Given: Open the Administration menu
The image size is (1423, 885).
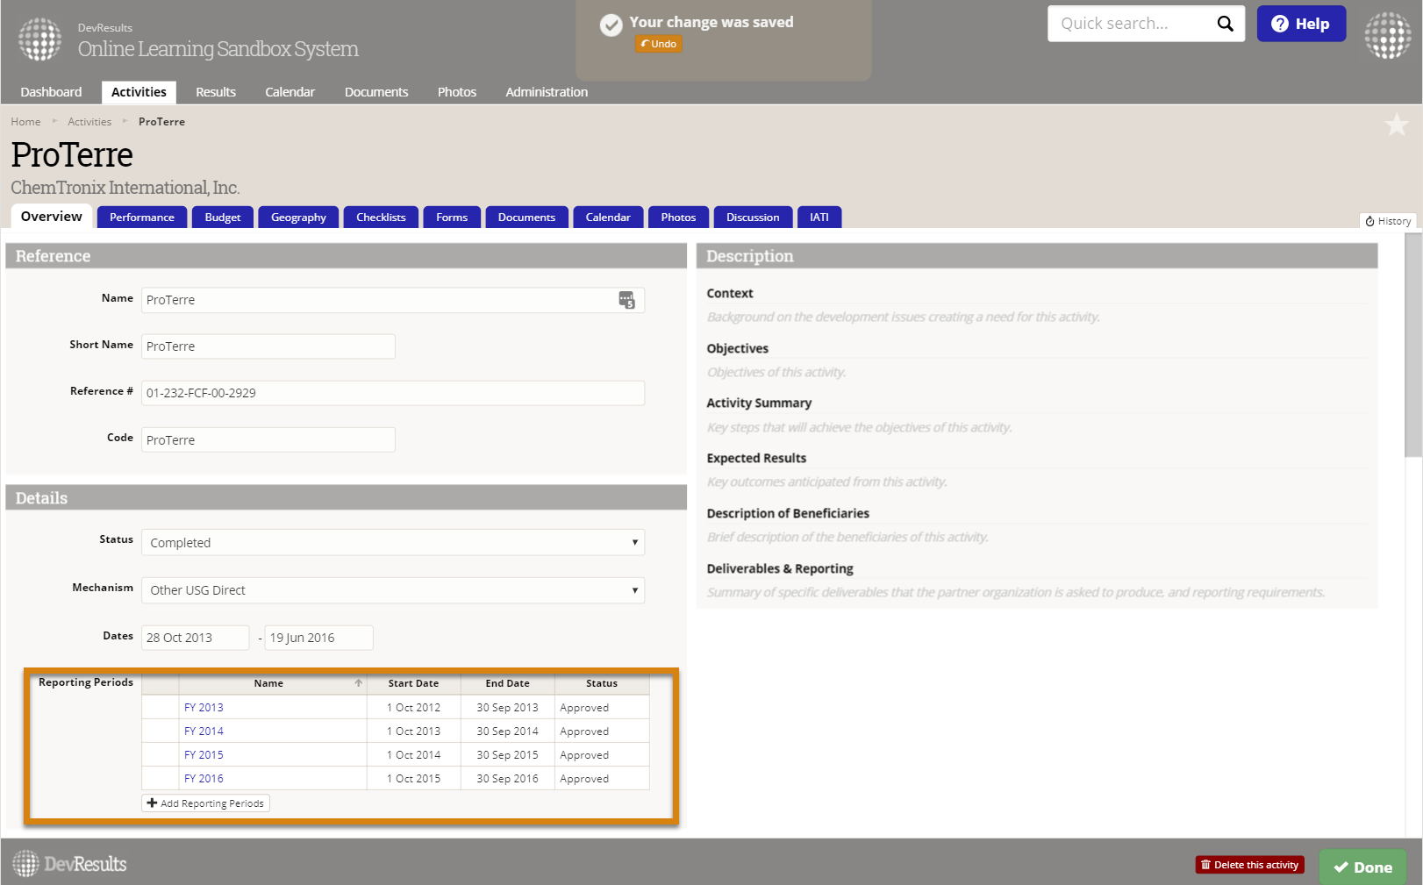Looking at the screenshot, I should [x=547, y=92].
